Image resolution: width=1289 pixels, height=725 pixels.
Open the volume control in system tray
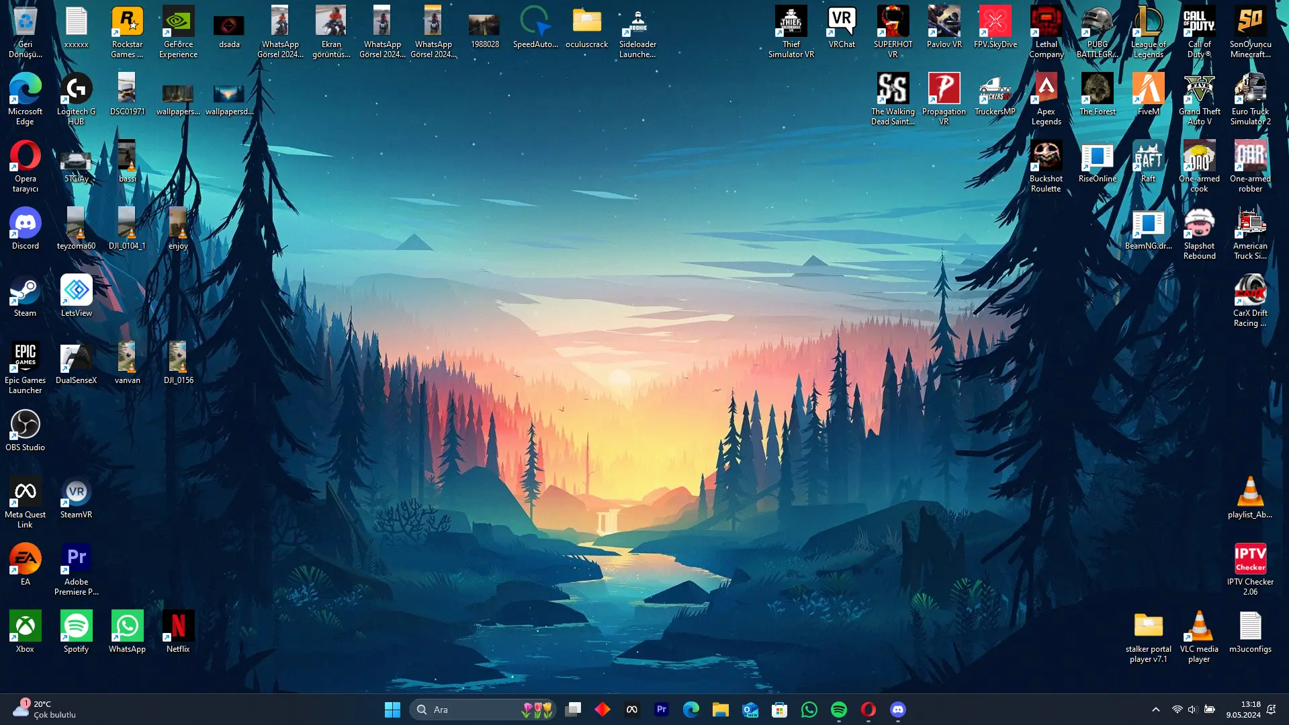1192,710
